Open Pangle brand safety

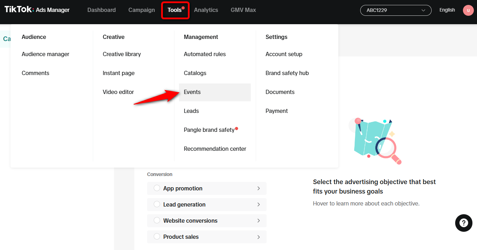click(x=209, y=130)
